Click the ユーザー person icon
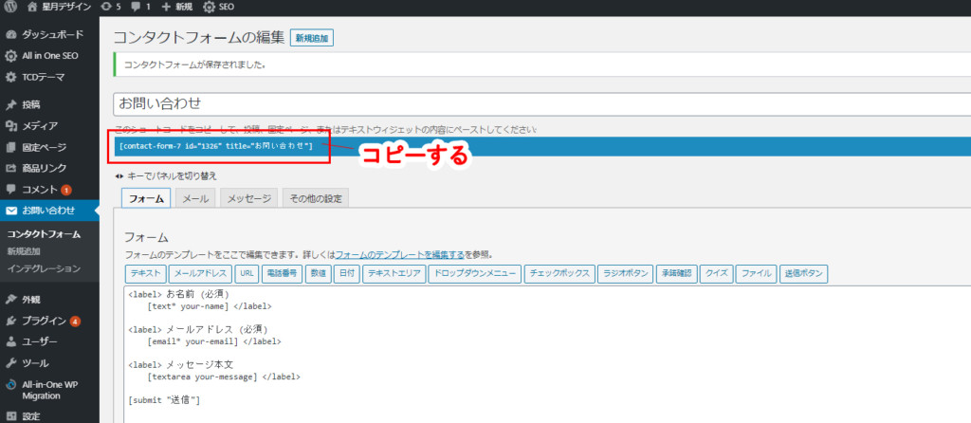971x423 pixels. 10,341
